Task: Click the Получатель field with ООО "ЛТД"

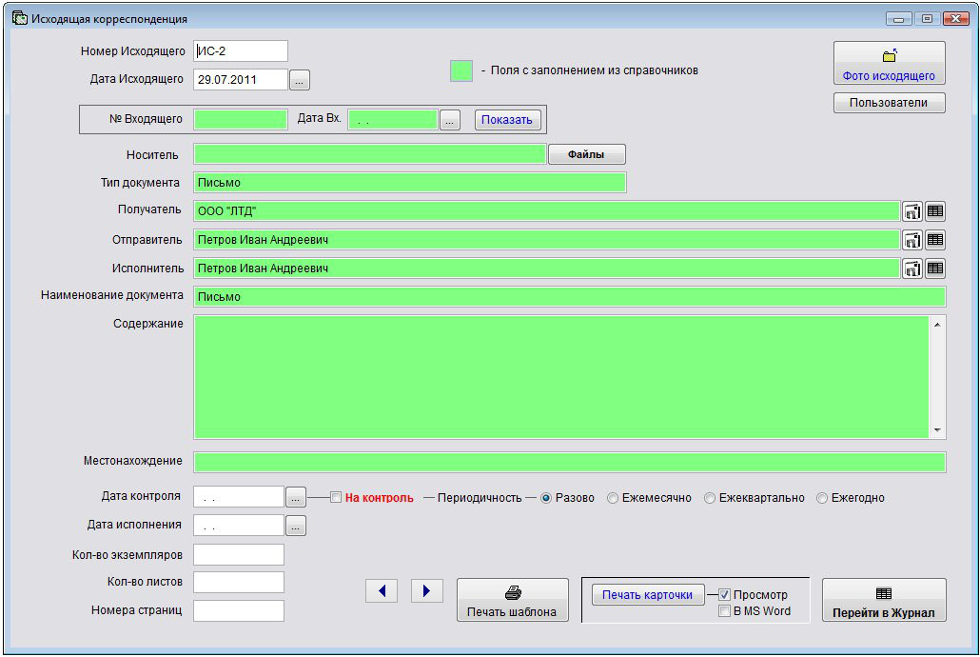Action: pyautogui.click(x=547, y=210)
